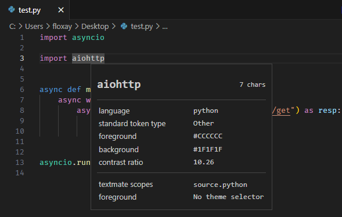Click the background label in the popup
This screenshot has width=342, height=217.
(118, 150)
